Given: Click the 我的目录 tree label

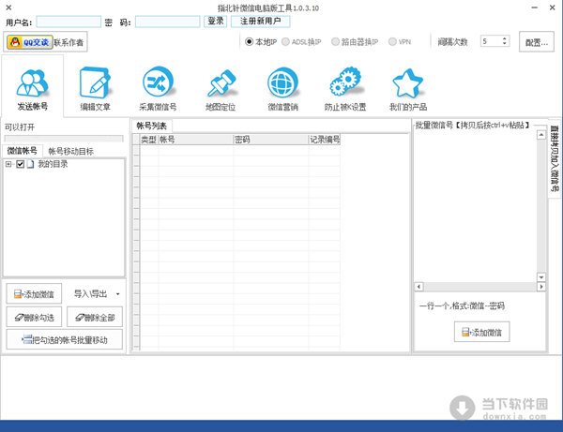Looking at the screenshot, I should [x=53, y=164].
